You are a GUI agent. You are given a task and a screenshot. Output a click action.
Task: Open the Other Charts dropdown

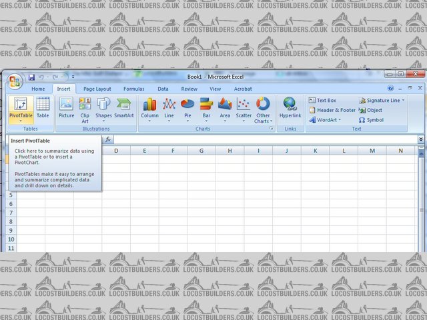click(x=263, y=111)
